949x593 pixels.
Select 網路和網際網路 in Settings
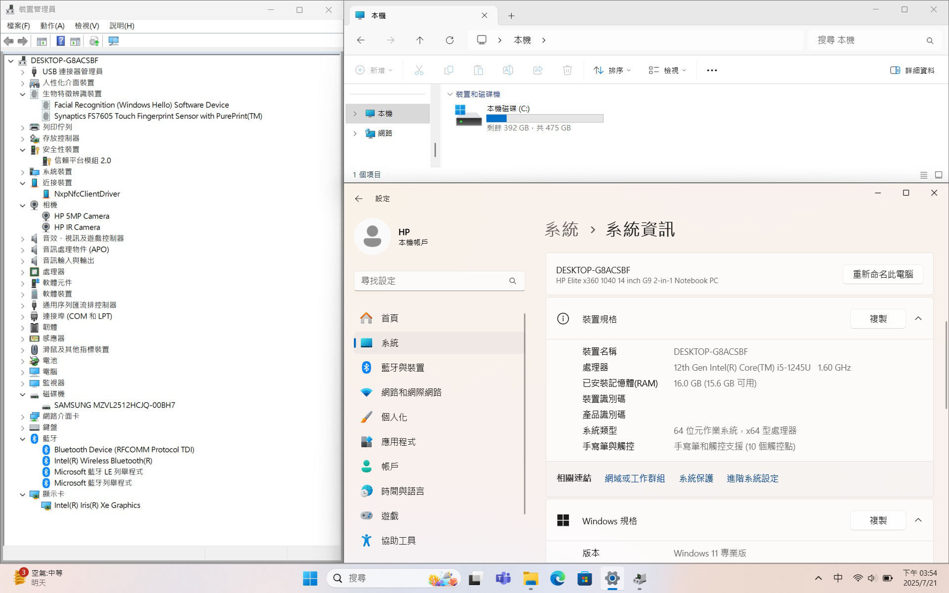click(x=439, y=392)
